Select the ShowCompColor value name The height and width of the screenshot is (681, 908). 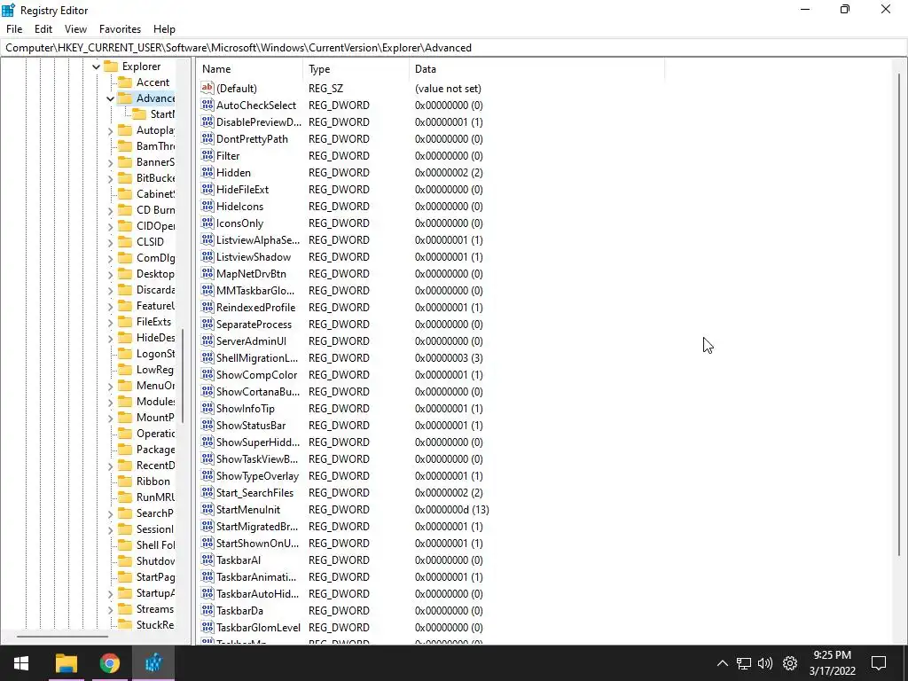click(x=256, y=375)
